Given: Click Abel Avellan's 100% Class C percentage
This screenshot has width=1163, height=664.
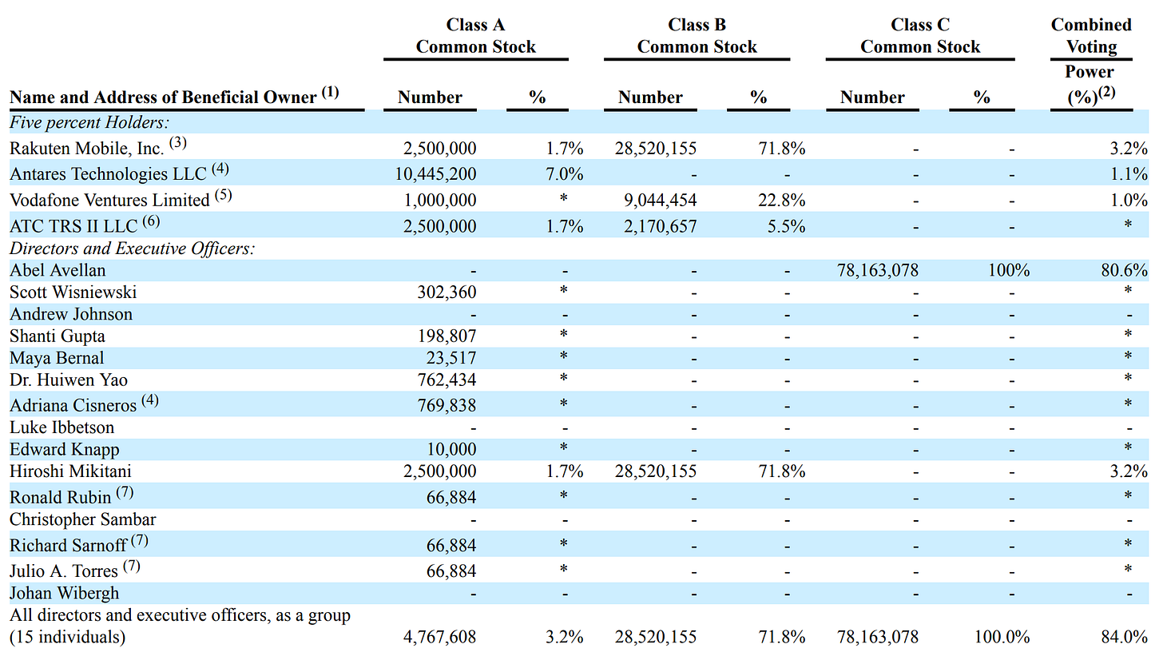Looking at the screenshot, I should point(1009,270).
